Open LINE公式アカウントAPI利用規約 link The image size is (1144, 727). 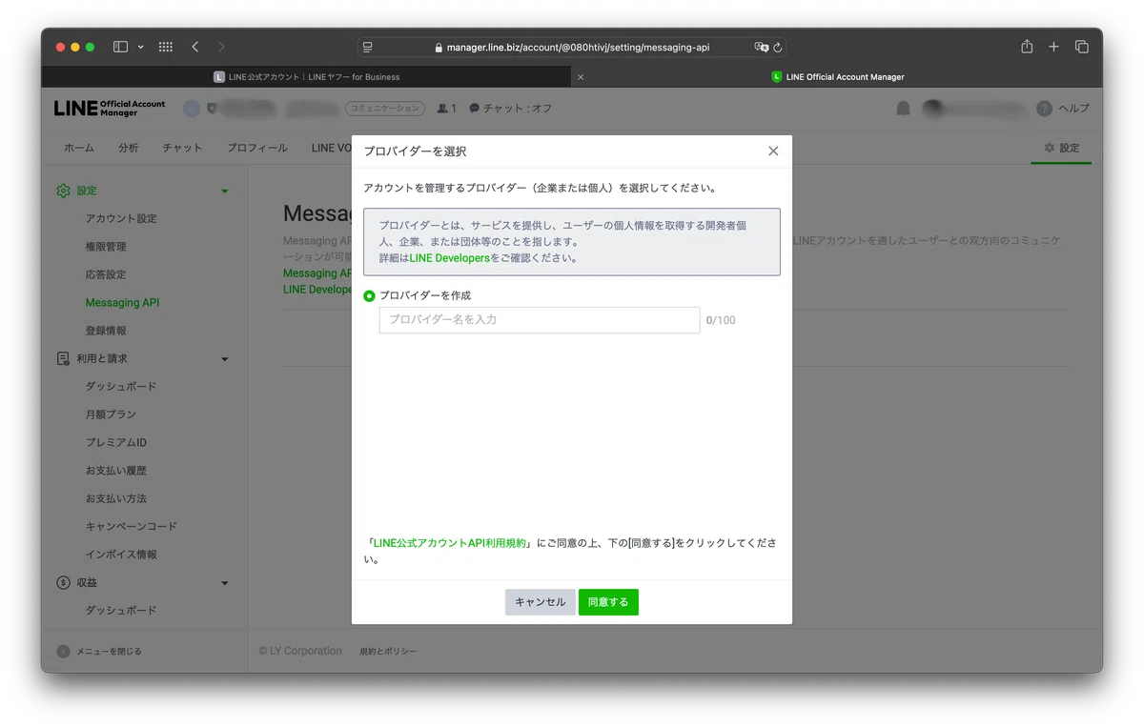tap(450, 543)
